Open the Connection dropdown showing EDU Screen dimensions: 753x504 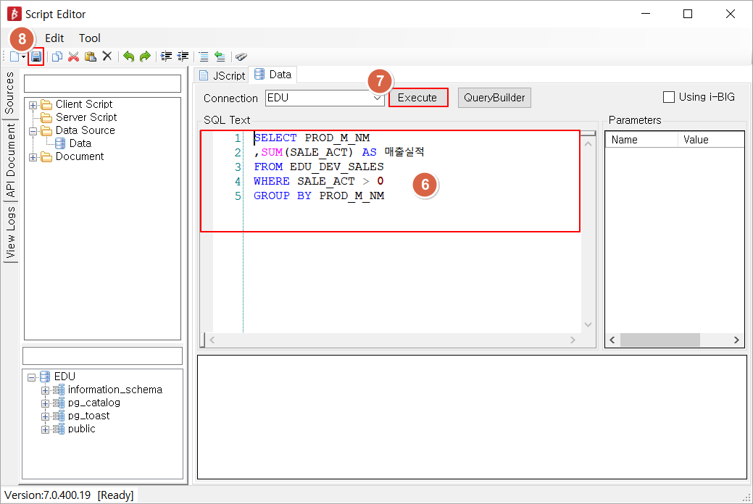point(376,98)
